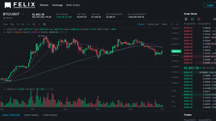The image size is (216, 121).
Task: Click the Rp1,027,520,176.48 price under ticker
Action: point(42,17)
